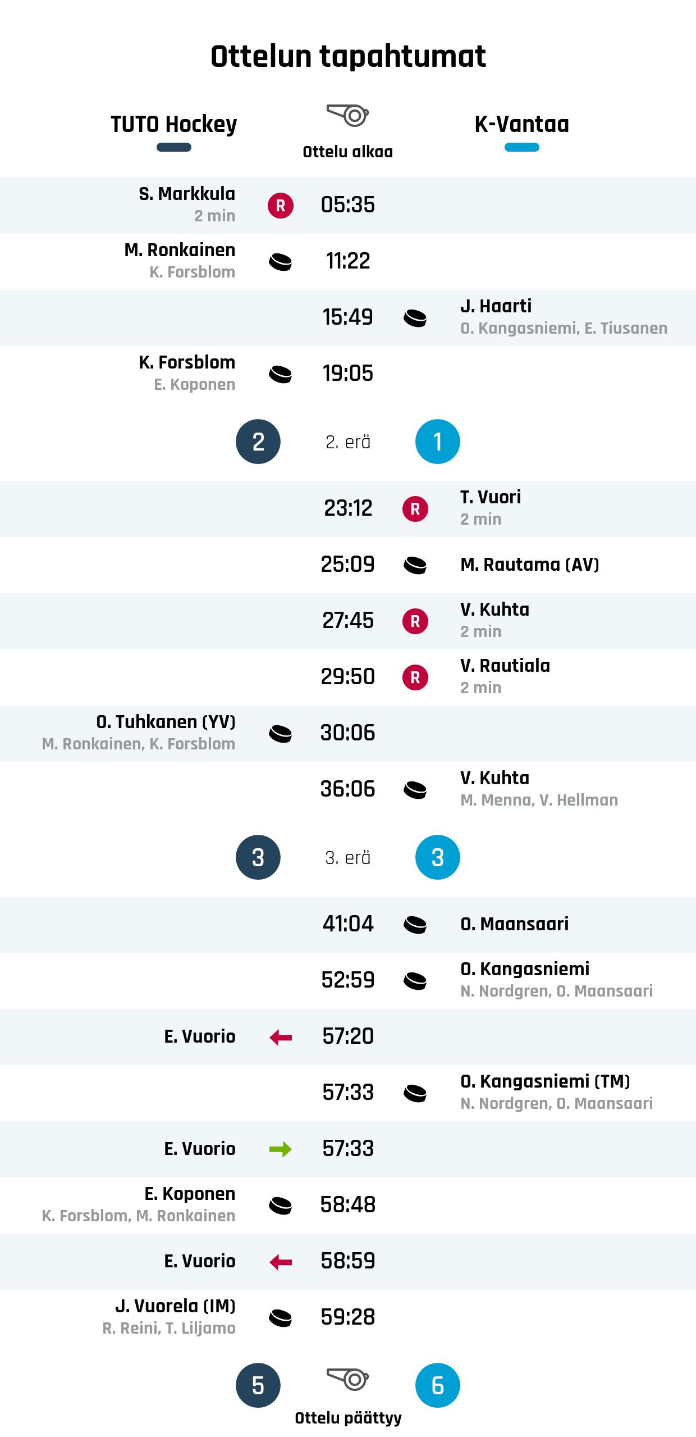Click K-Vantaa final score circle showing 6

click(x=438, y=1385)
